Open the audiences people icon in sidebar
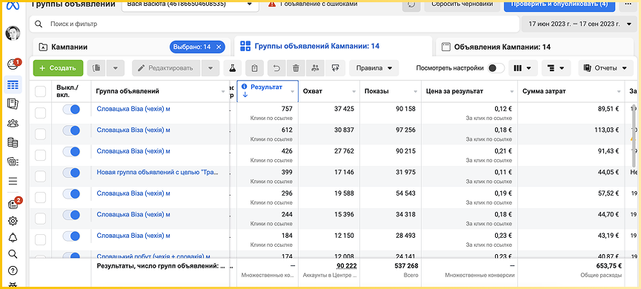 coord(13,123)
